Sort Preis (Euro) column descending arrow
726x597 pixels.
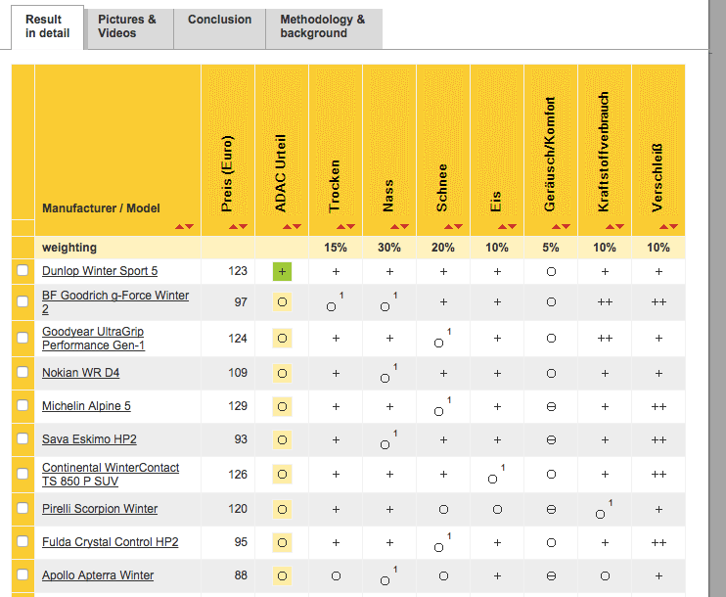(x=243, y=226)
